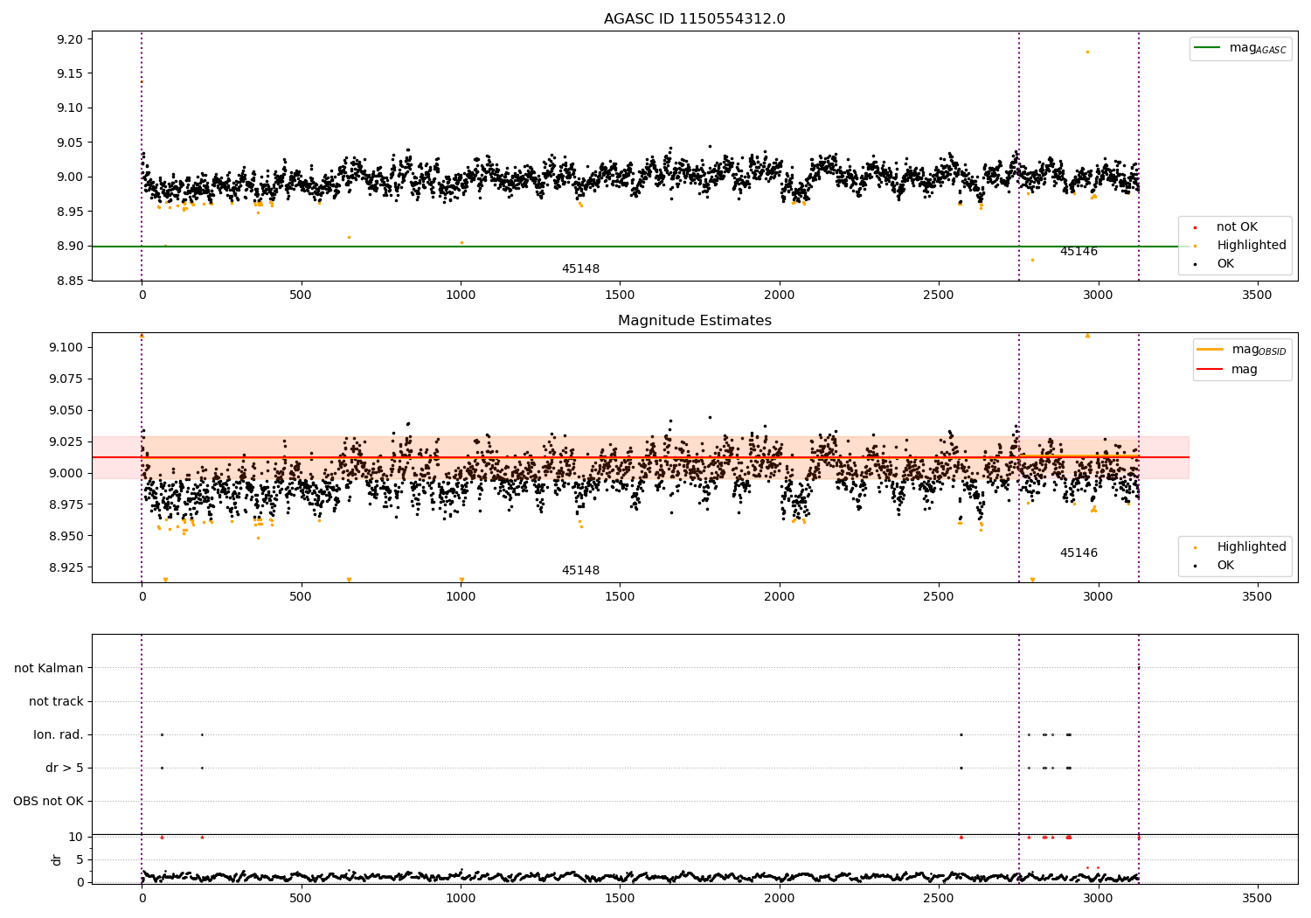The height and width of the screenshot is (918, 1311).
Task: Click the 'not Kalman' row label
Action: click(x=49, y=668)
